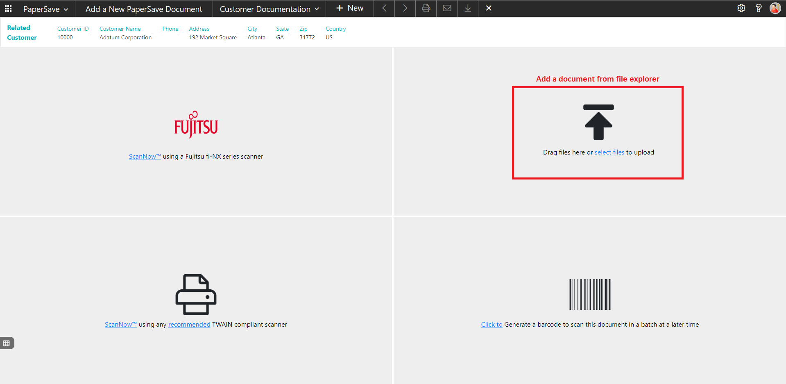The height and width of the screenshot is (384, 786).
Task: Click the 'recommended' scanner link
Action: pyautogui.click(x=189, y=325)
